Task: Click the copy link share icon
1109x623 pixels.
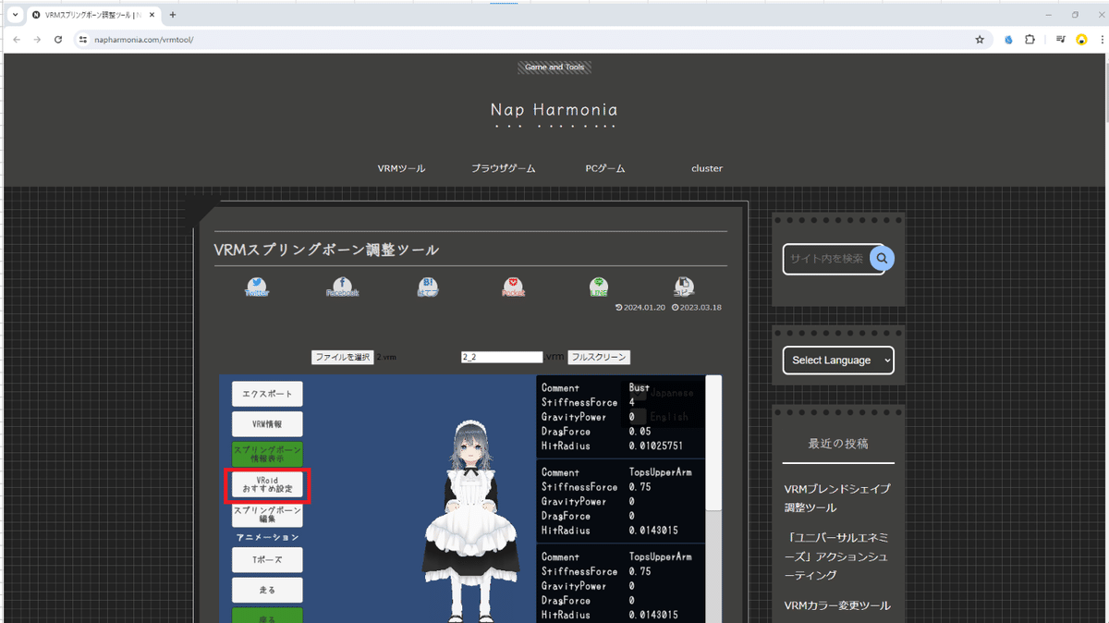Action: pyautogui.click(x=684, y=287)
